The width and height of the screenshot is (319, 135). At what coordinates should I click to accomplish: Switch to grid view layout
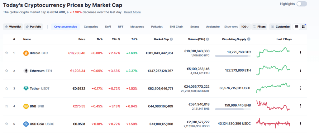tap(303, 27)
